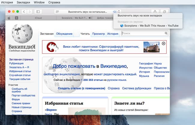This screenshot has width=195, height=125.
Task: Click the blue speaker icon in address bar
Action: 115,12
